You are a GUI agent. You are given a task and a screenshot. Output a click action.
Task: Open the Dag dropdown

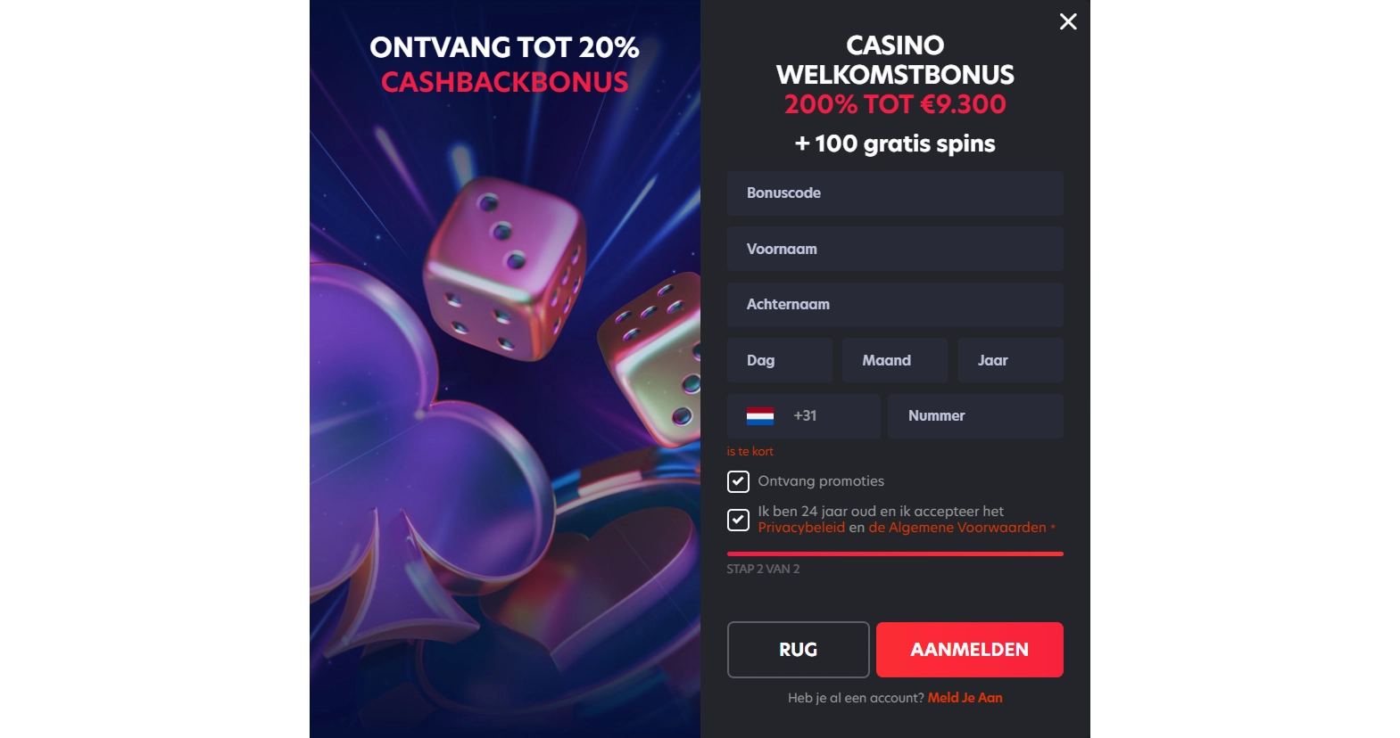780,360
